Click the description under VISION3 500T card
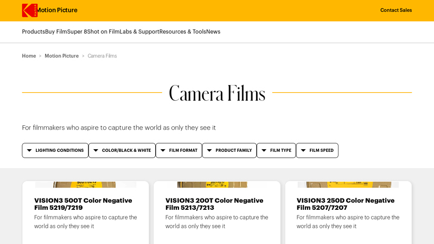 click(86, 222)
